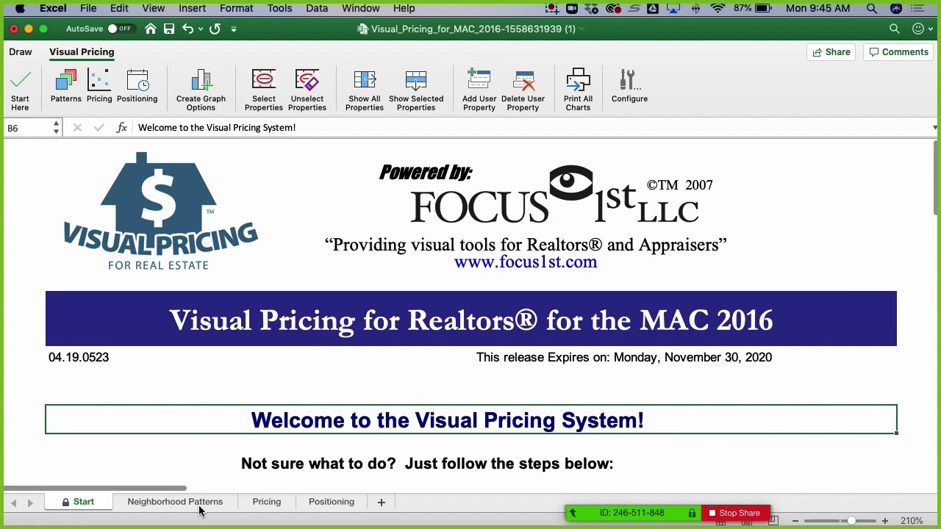Select the Visual Pricing ribbon tab
Image resolution: width=941 pixels, height=529 pixels.
tap(82, 52)
